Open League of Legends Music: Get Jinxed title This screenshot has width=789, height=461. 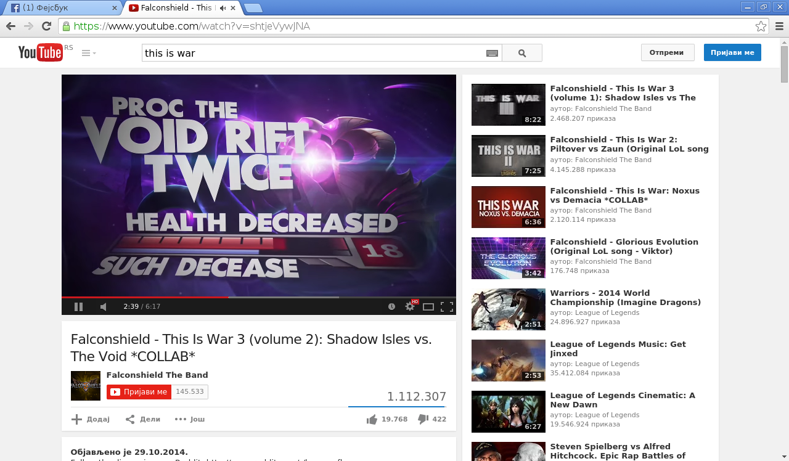pyautogui.click(x=618, y=349)
